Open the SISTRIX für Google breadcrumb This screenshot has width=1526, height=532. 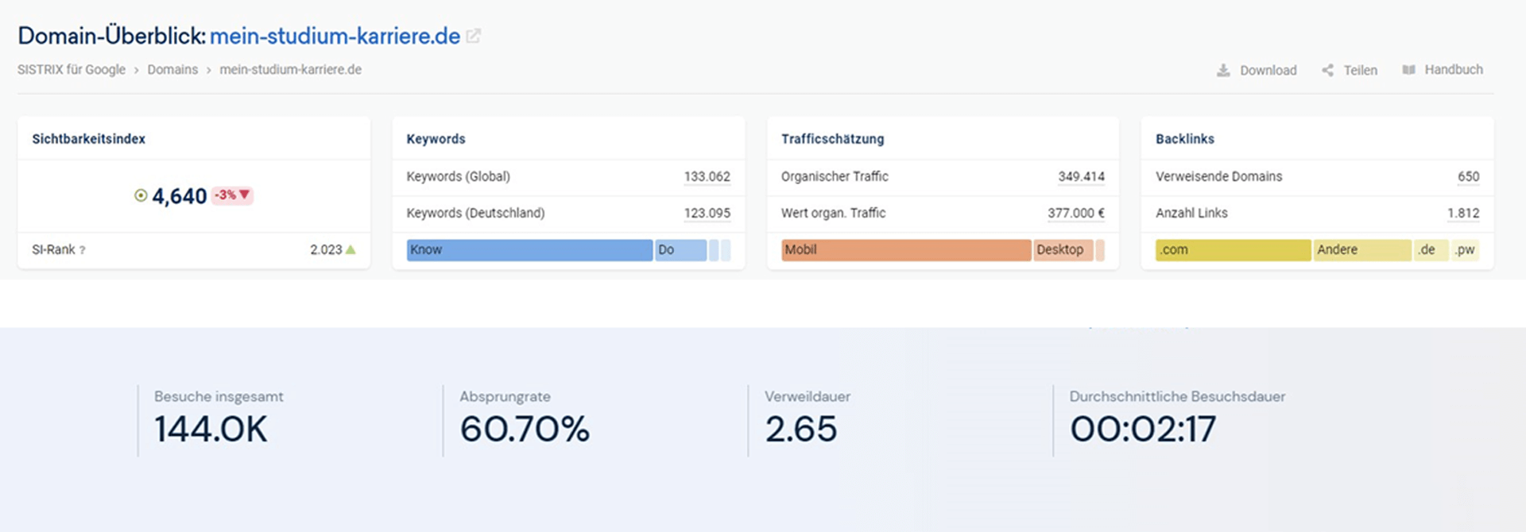(x=72, y=70)
